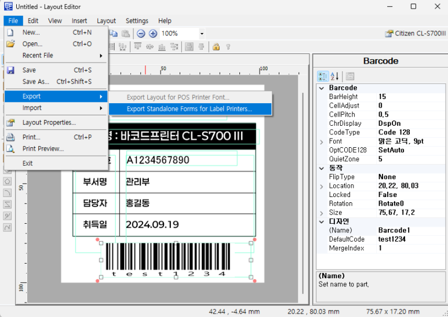Click the Zoom In plus icon

(x=153, y=34)
